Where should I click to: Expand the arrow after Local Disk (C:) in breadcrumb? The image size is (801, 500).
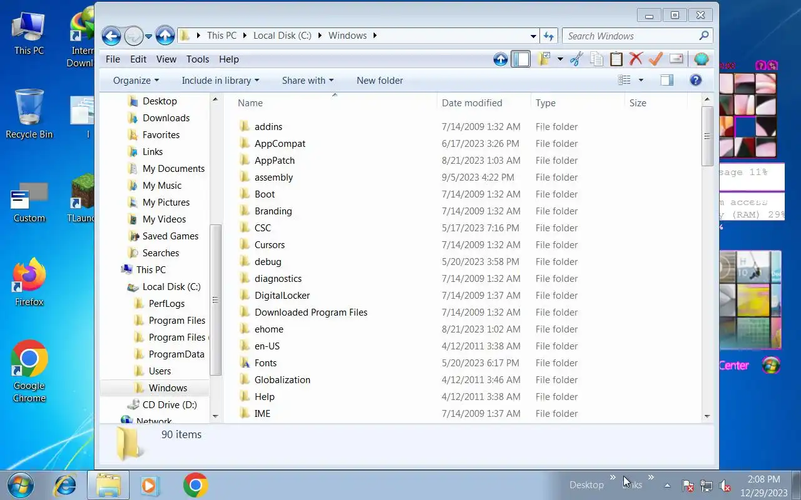321,36
